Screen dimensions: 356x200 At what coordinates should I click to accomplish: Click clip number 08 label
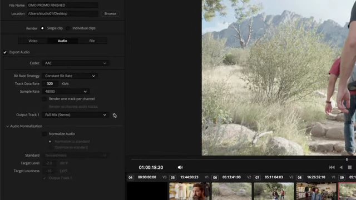299,178
